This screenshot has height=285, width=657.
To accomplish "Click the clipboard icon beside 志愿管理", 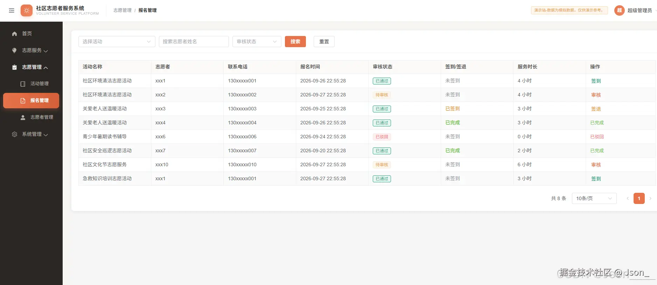I will (x=14, y=67).
